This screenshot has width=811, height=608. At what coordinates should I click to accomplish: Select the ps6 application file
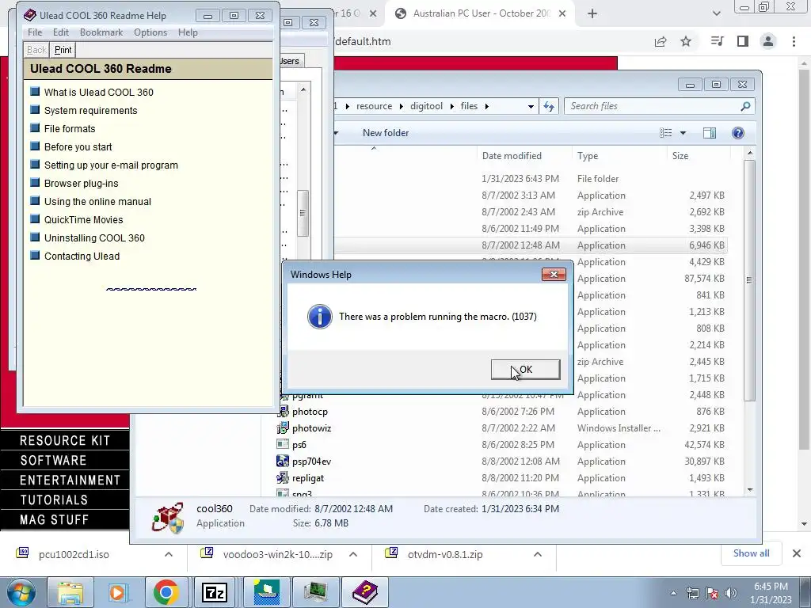coord(299,445)
